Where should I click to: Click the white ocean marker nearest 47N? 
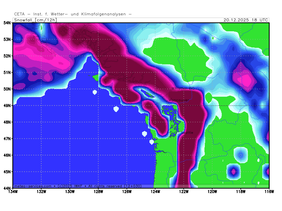coord(144,134)
